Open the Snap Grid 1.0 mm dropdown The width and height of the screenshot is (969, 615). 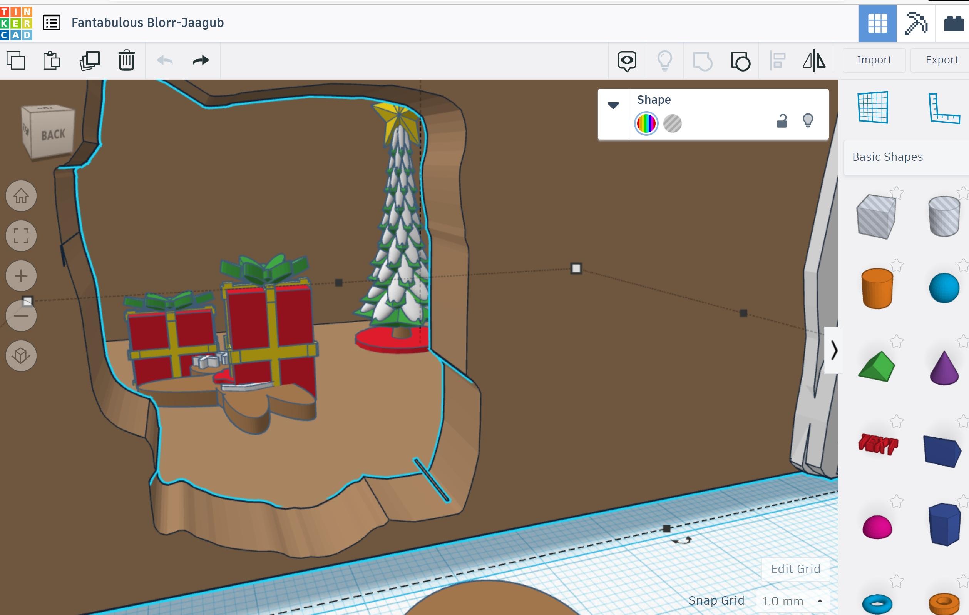[792, 601]
